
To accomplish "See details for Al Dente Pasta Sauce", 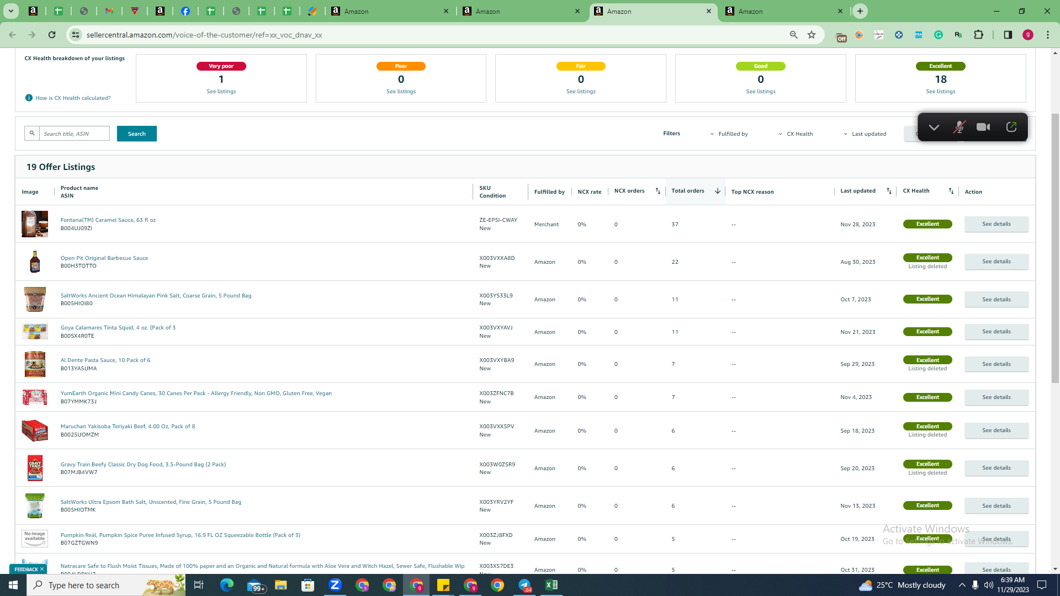I will click(997, 364).
